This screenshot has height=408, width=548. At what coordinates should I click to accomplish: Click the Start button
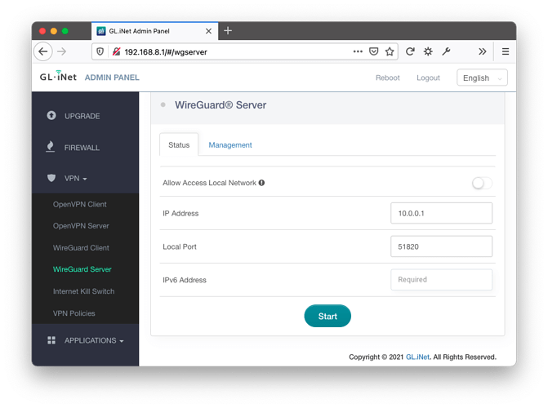pyautogui.click(x=327, y=316)
